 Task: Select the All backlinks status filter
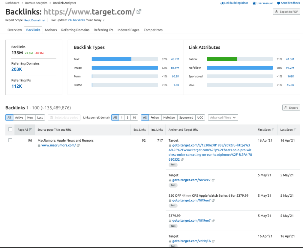9,117
